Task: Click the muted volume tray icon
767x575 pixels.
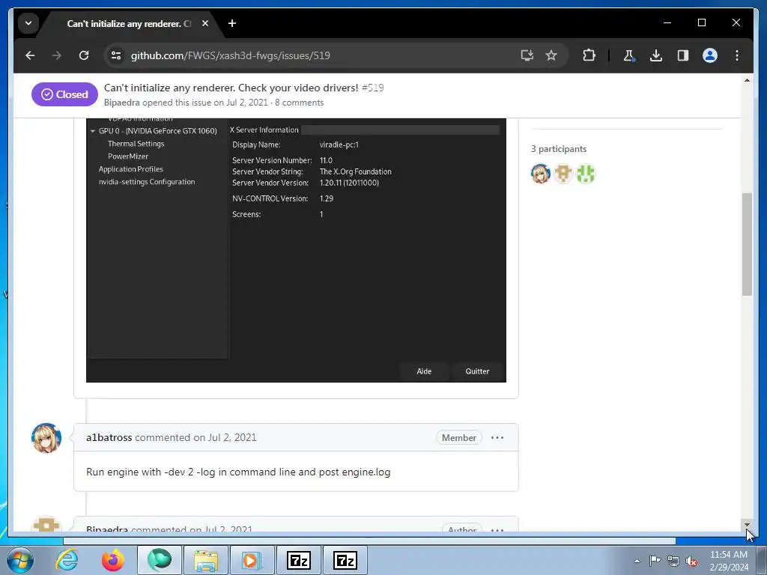Action: click(691, 561)
